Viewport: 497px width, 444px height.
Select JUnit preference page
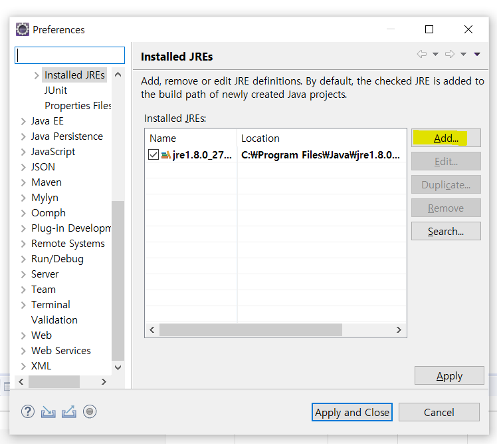[x=56, y=90]
